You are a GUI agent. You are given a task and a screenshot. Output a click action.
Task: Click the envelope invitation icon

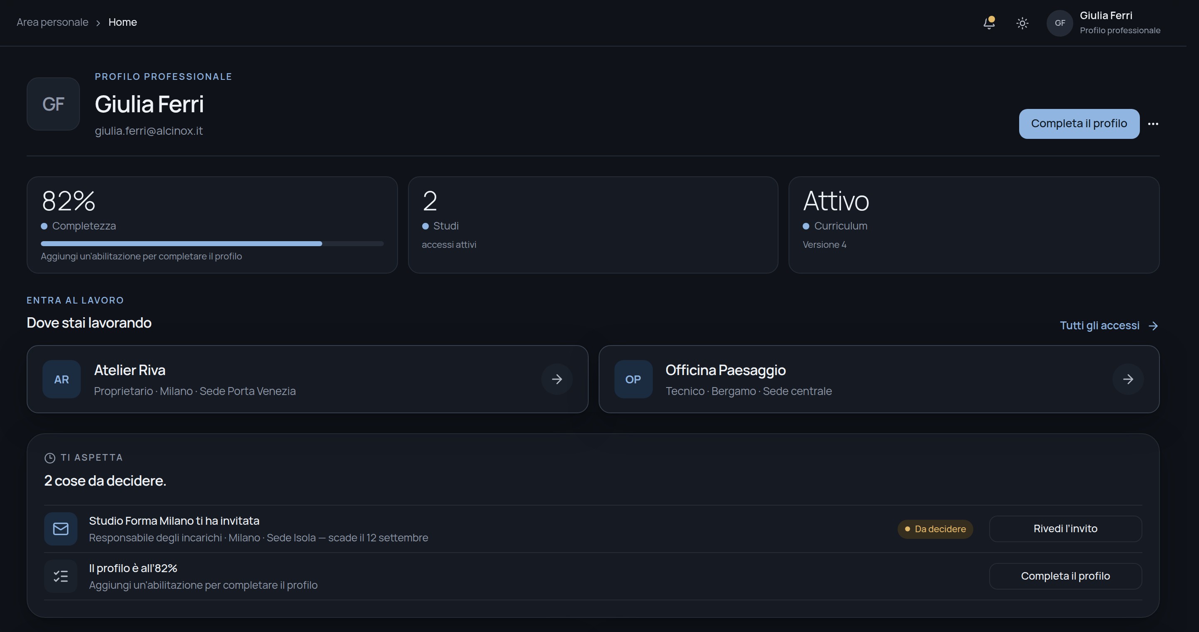(60, 529)
